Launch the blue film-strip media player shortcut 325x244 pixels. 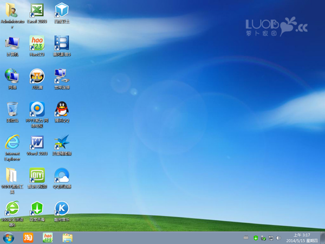62,43
